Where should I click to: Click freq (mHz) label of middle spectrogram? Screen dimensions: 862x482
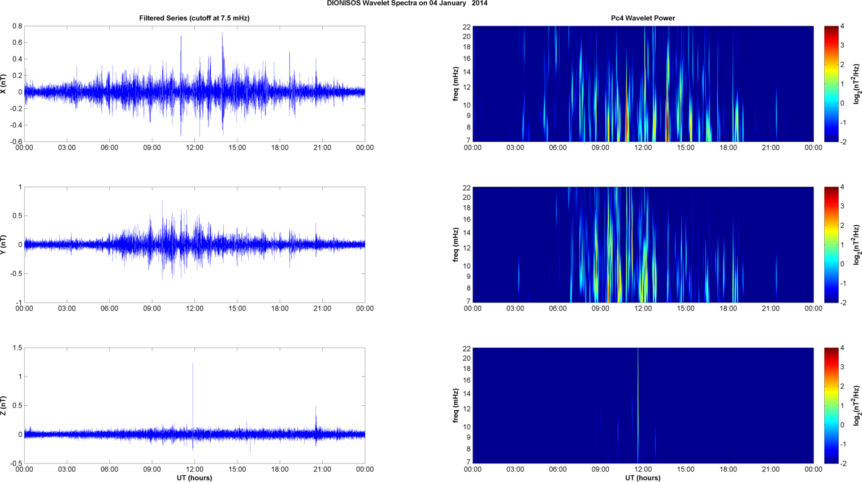[456, 244]
